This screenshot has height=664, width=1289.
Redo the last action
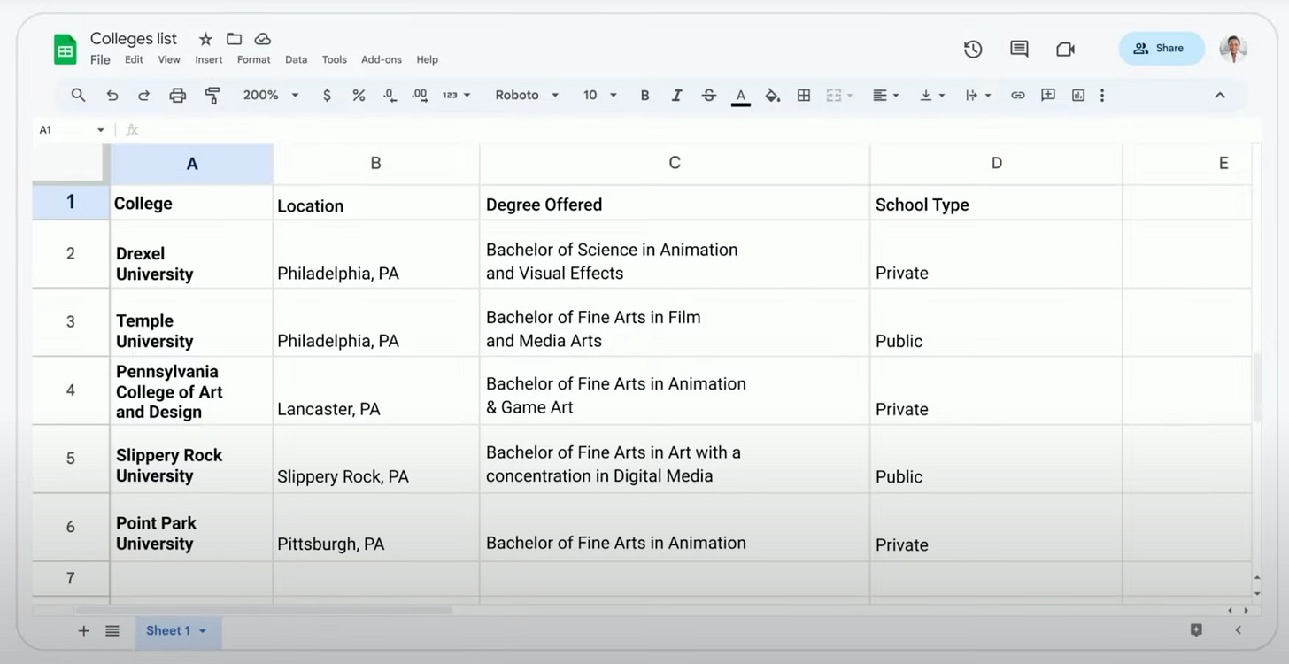(143, 96)
